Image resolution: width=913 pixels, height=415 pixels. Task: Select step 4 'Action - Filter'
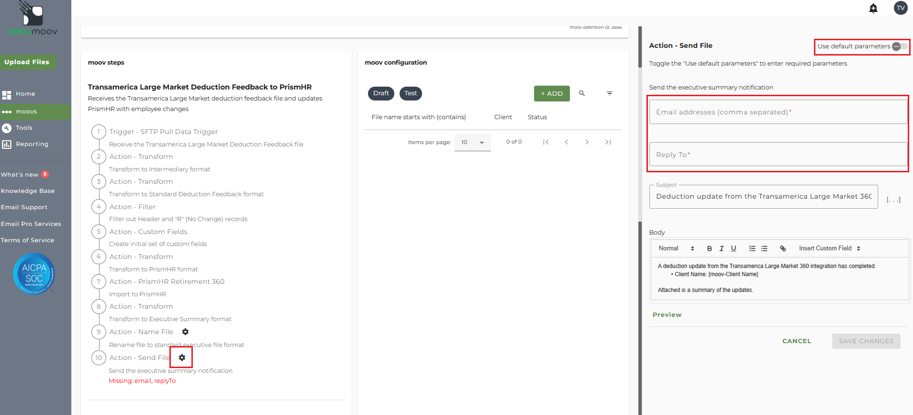[x=133, y=207]
